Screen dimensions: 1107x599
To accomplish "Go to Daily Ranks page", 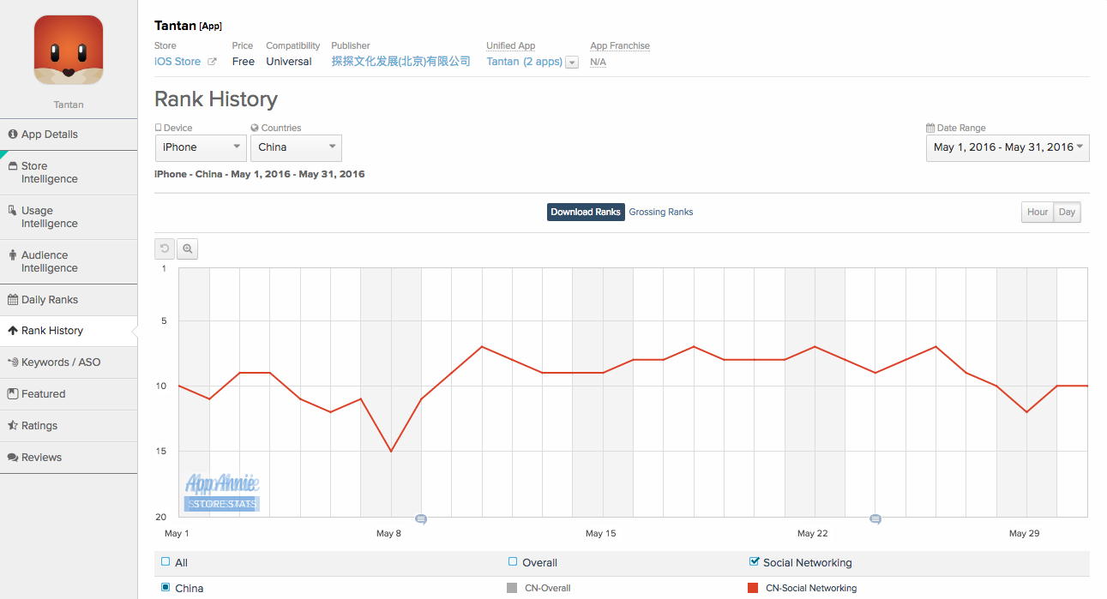I will (x=69, y=300).
